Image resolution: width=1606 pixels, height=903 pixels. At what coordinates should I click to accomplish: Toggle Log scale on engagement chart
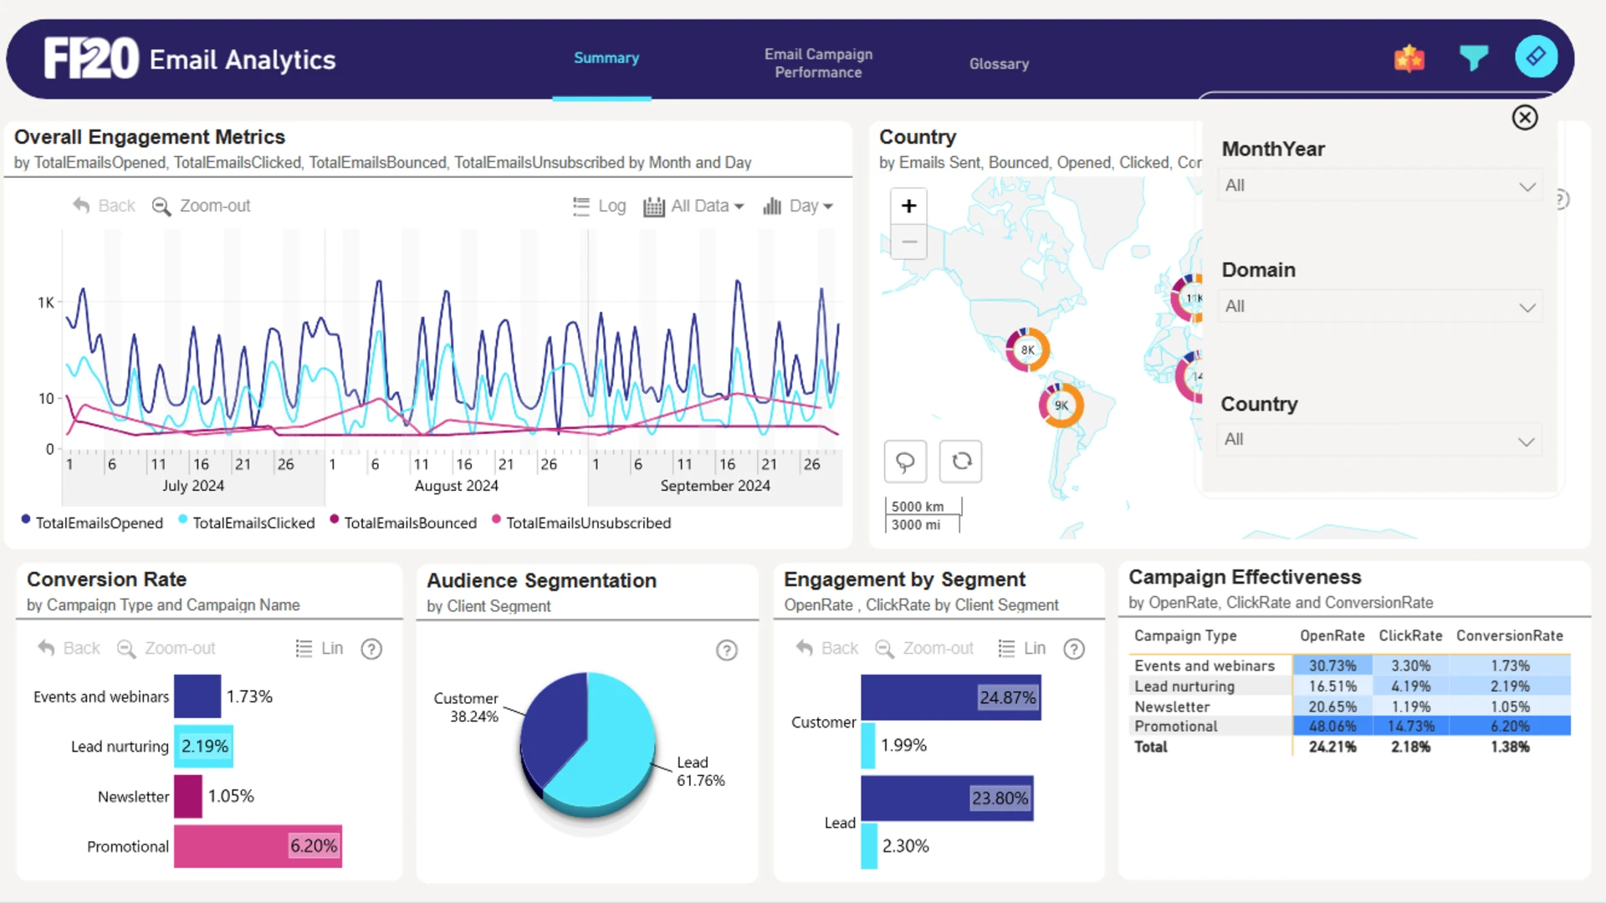coord(599,206)
